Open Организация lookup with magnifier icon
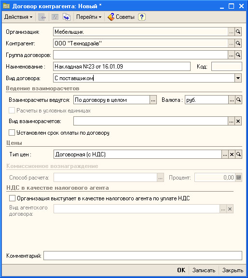The height and width of the screenshot is (278, 248). [238, 32]
